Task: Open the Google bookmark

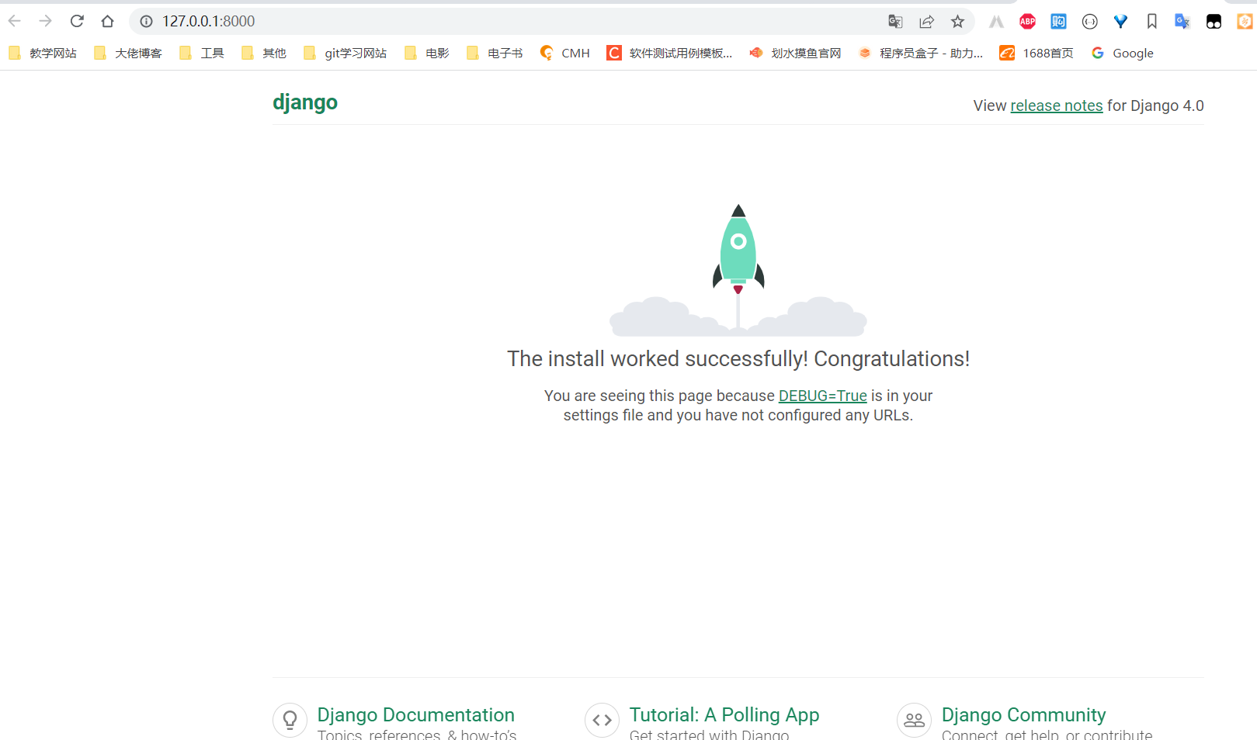Action: click(x=1123, y=53)
